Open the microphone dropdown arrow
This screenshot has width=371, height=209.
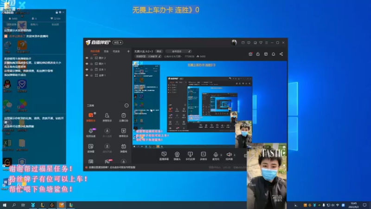click(x=221, y=155)
